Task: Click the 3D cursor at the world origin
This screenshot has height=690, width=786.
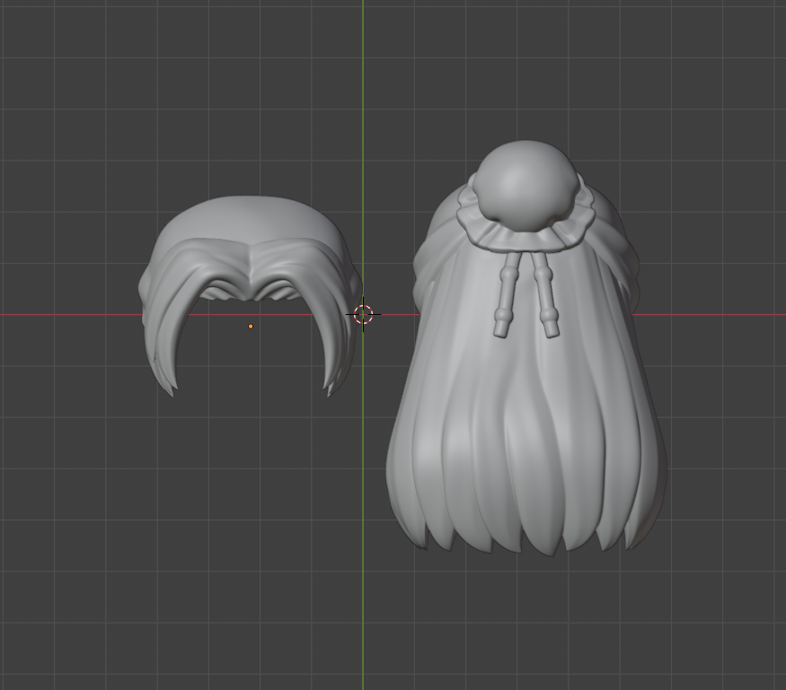Action: click(x=363, y=314)
